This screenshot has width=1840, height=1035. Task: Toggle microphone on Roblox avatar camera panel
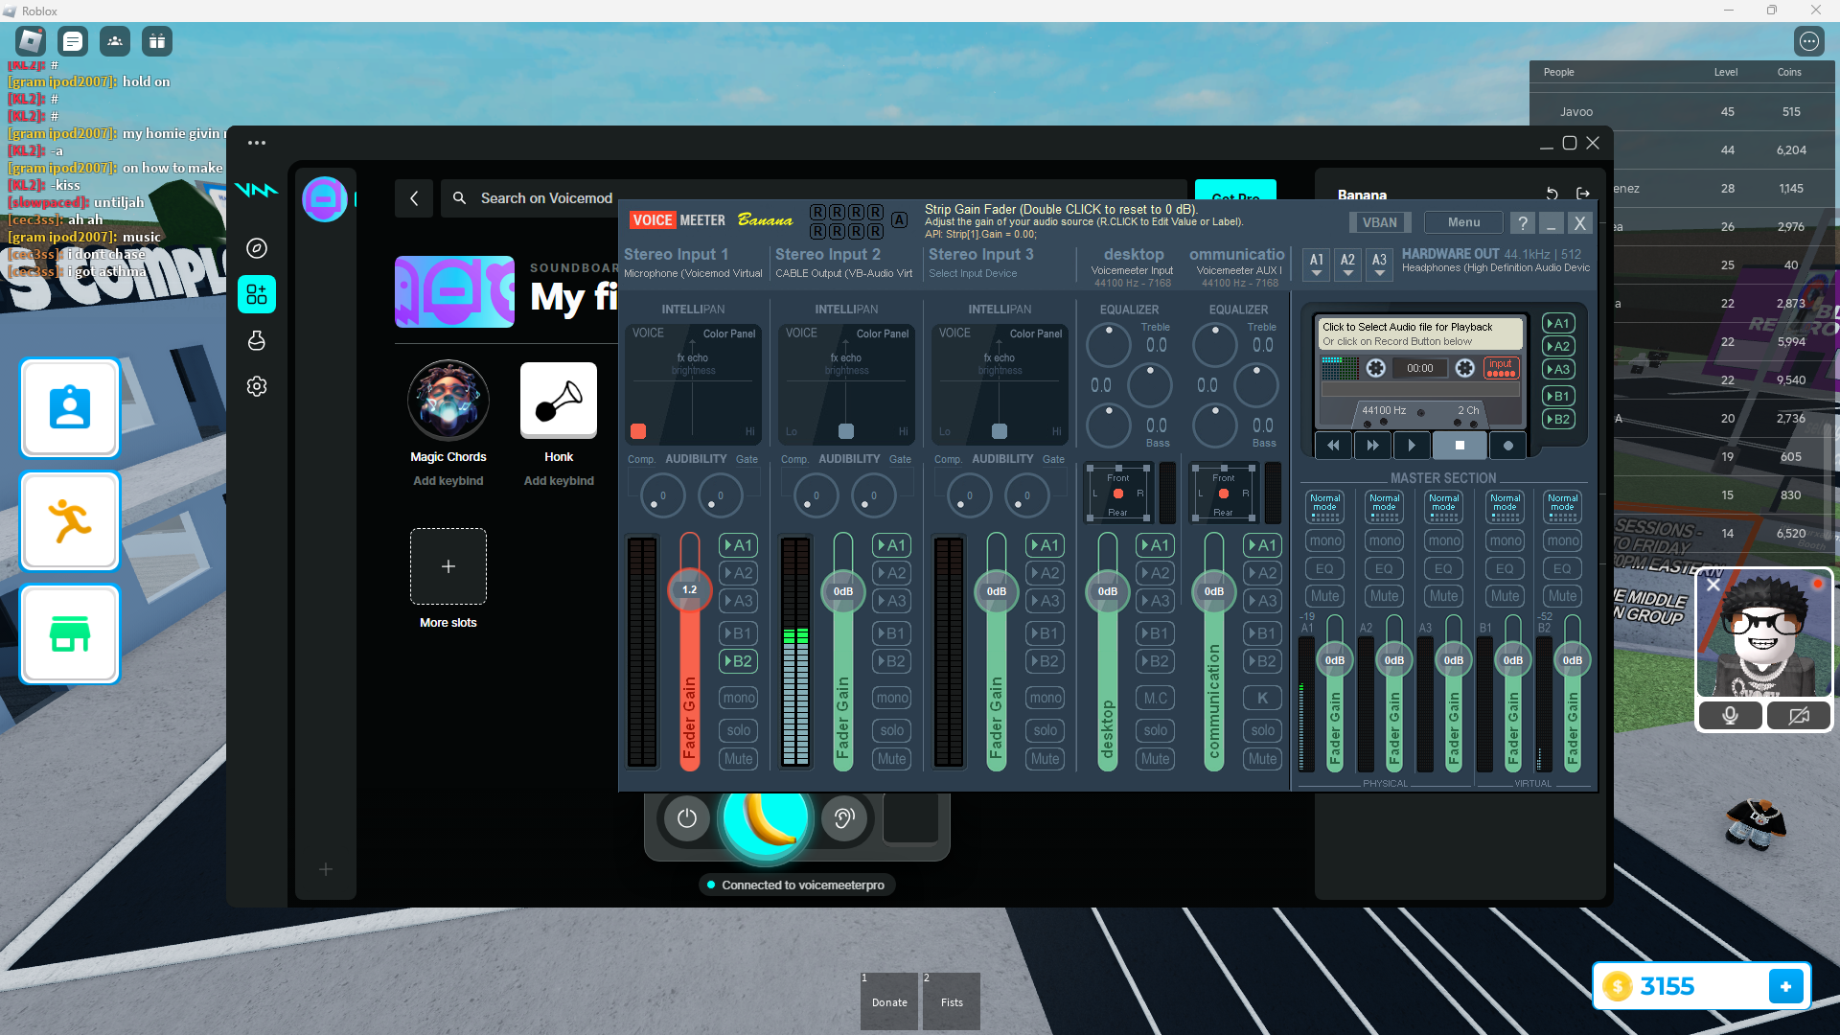(1731, 716)
